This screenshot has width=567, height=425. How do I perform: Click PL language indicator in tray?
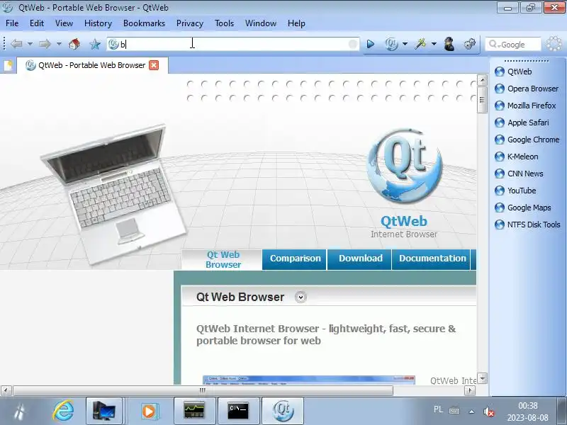pos(438,409)
